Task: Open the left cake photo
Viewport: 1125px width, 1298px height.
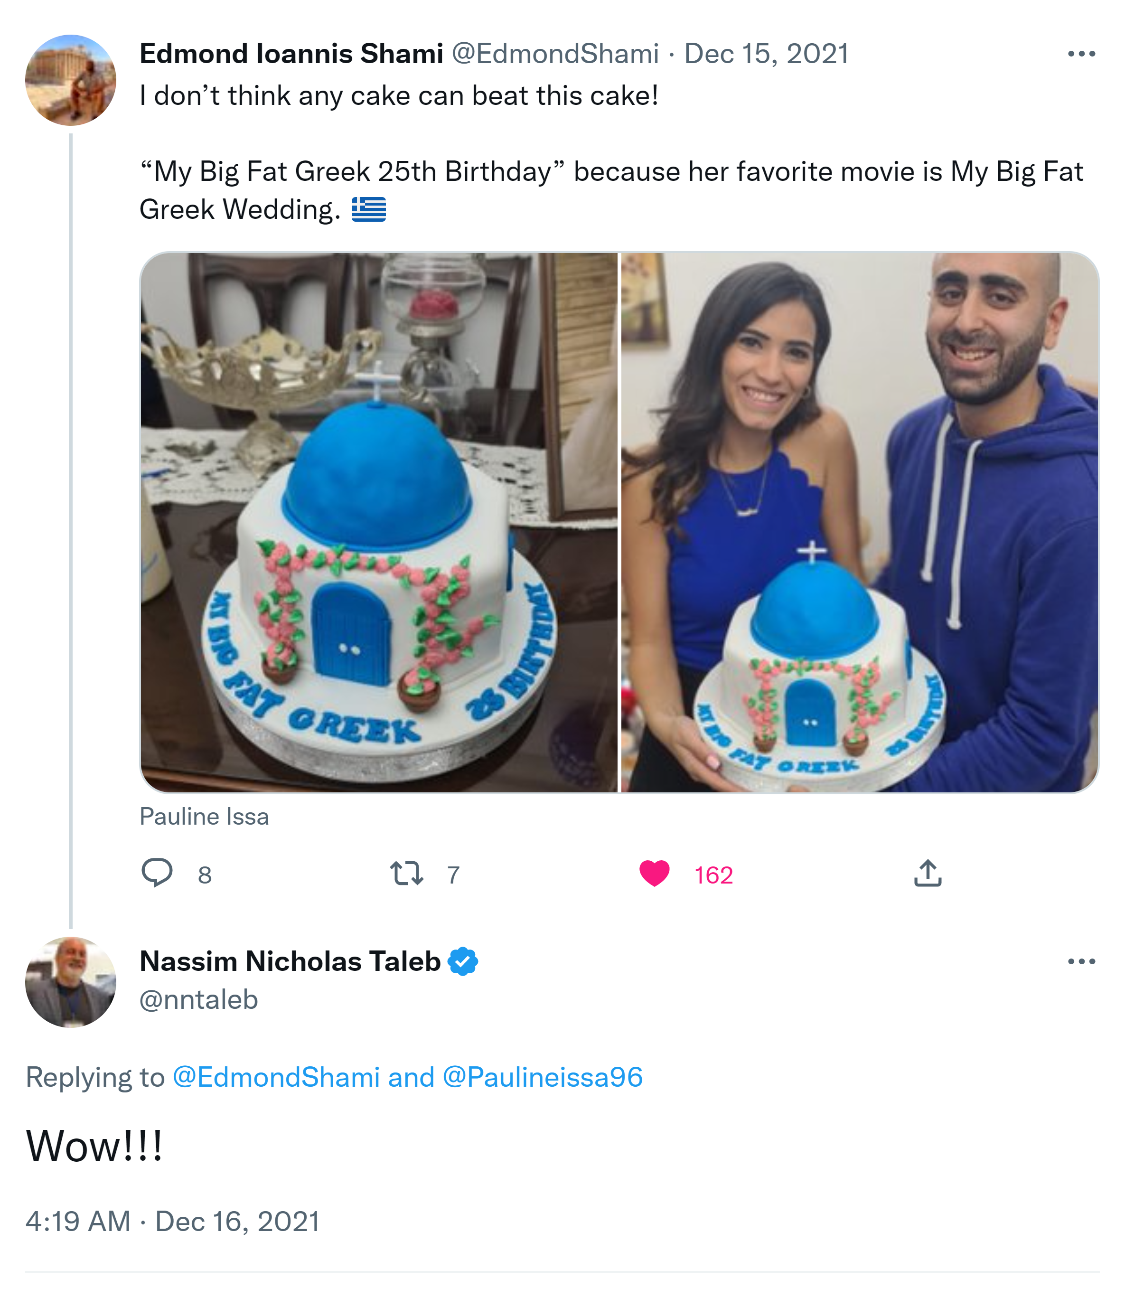Action: (379, 522)
